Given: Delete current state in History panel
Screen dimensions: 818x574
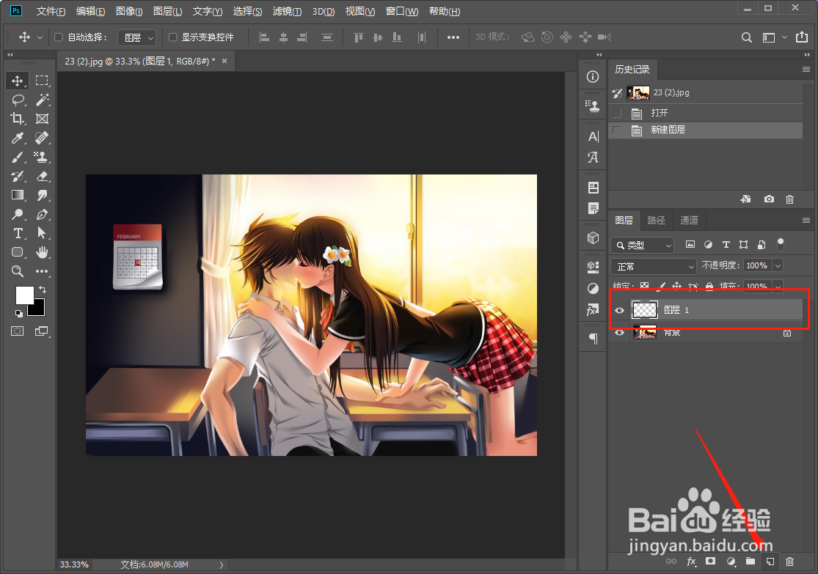Looking at the screenshot, I should click(790, 199).
